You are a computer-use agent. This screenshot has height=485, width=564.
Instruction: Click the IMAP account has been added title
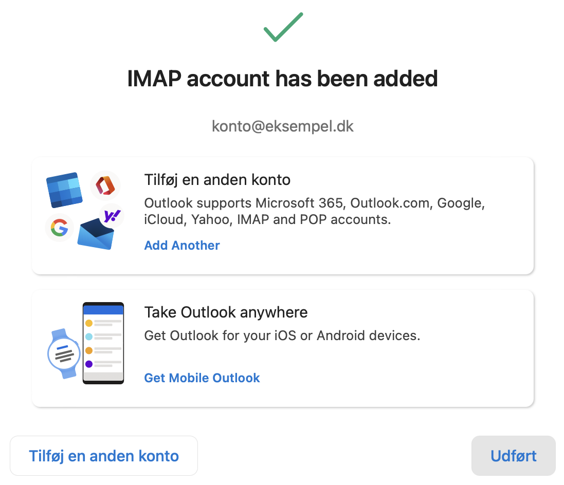283,79
